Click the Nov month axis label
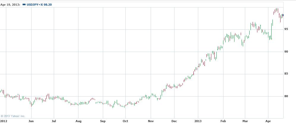Screen dimensions: 296x123 pos(151,121)
